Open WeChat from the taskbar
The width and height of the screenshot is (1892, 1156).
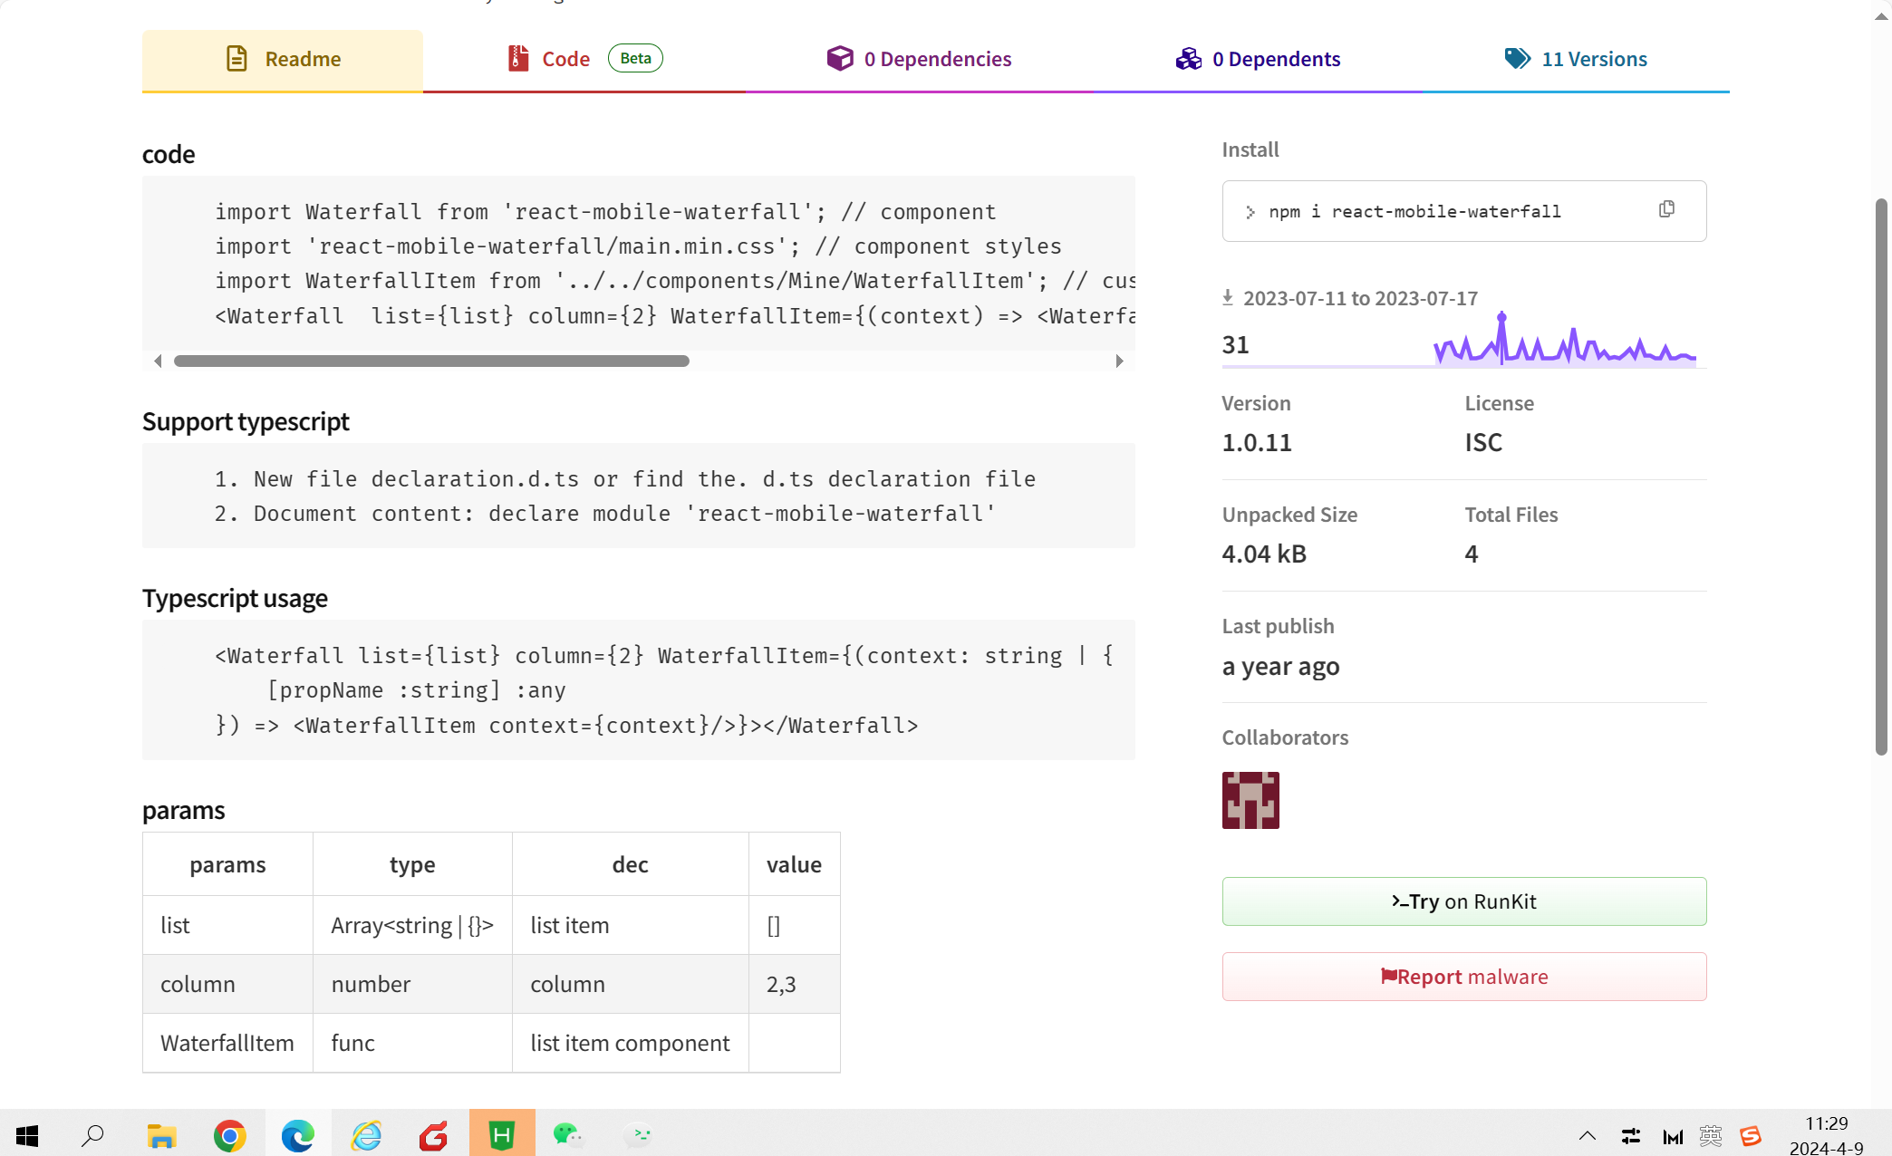[x=569, y=1135]
